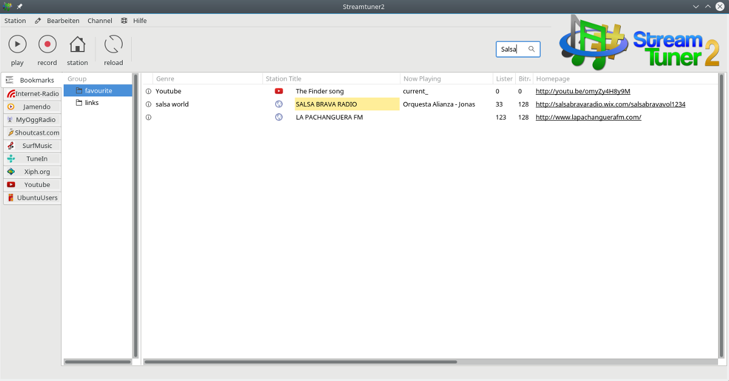This screenshot has width=729, height=381.
Task: Open the Channel menu
Action: pos(100,21)
